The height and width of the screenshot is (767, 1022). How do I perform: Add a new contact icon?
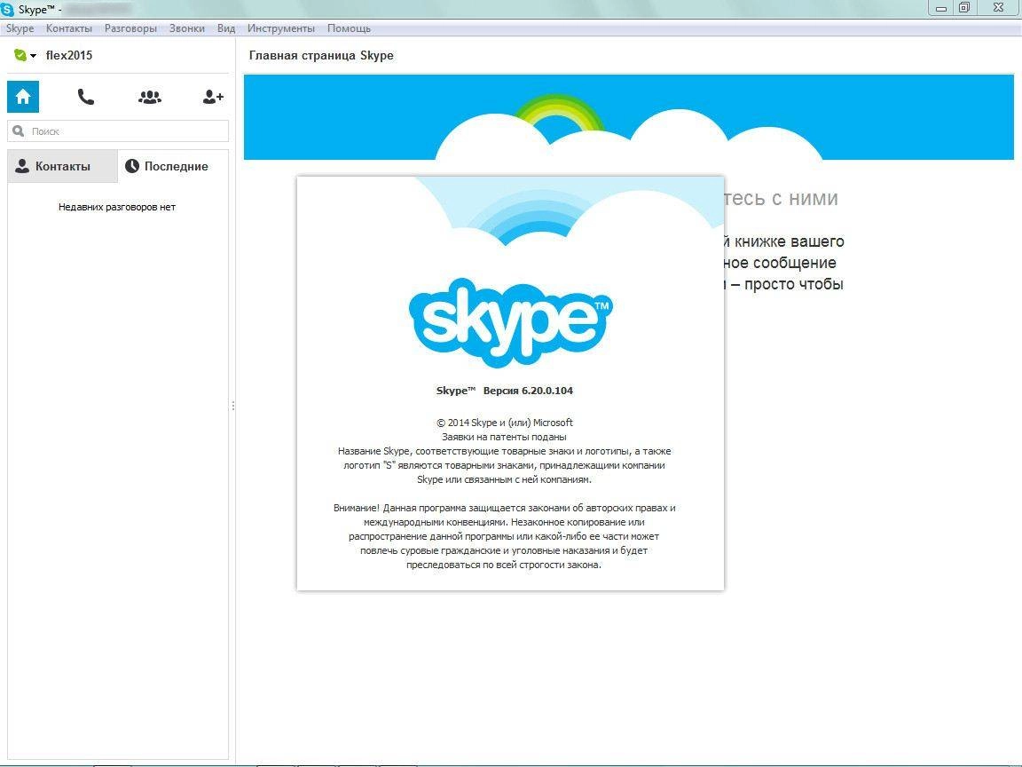click(x=213, y=97)
